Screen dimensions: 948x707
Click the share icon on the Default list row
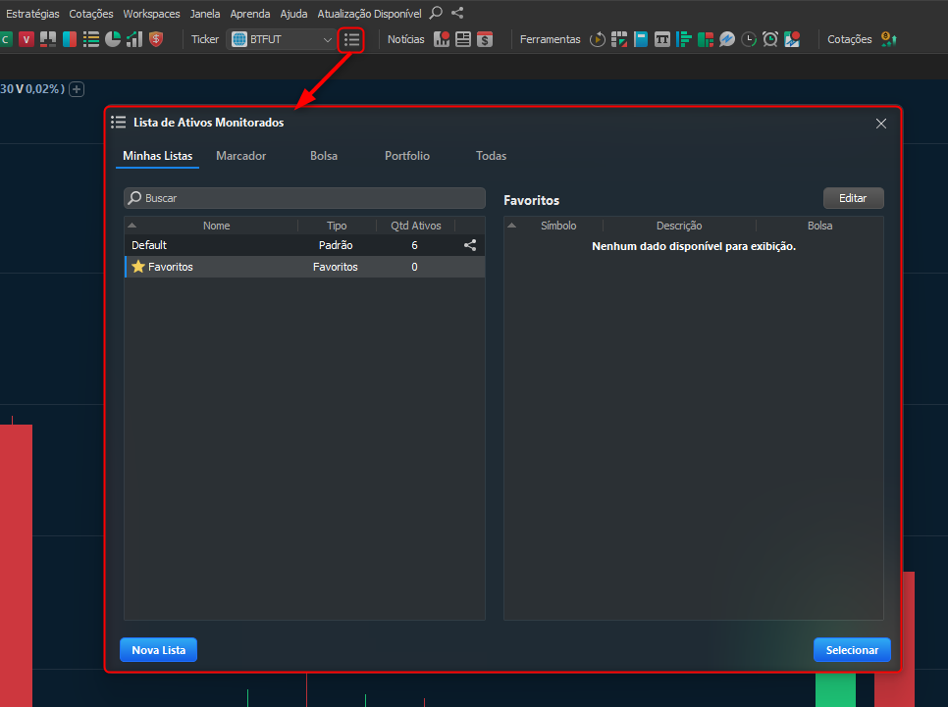click(470, 245)
